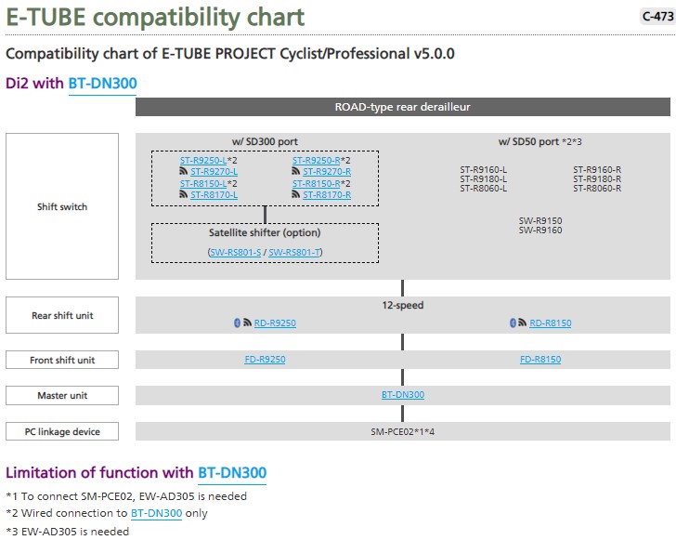Follow the SW-RS801-T satellite shifter link

point(294,253)
